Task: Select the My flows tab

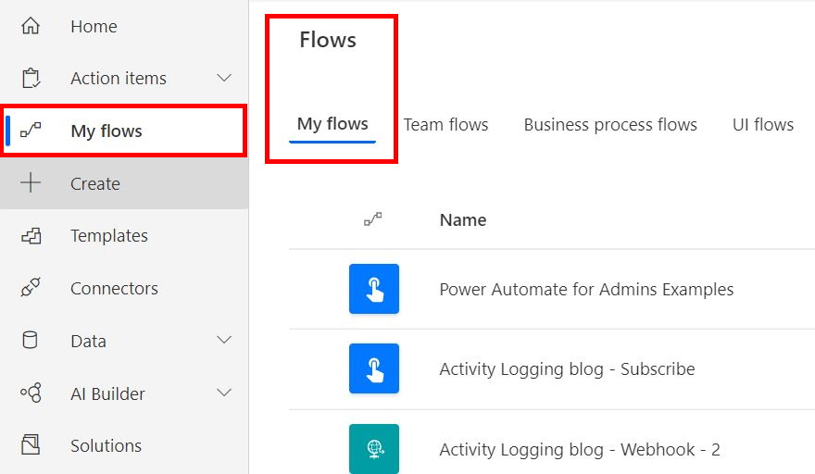Action: tap(332, 124)
